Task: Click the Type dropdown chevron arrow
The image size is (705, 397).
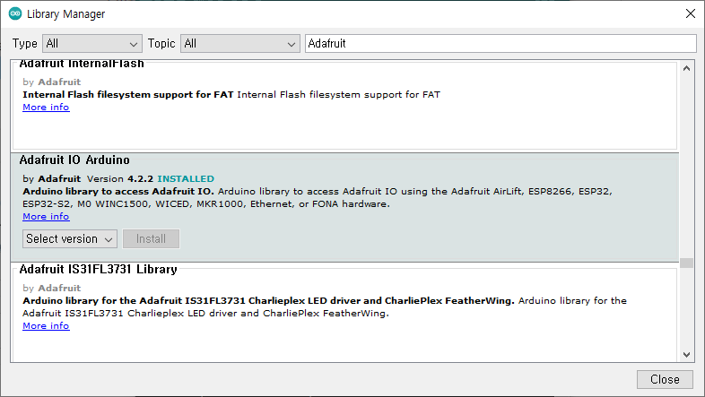Action: (133, 44)
